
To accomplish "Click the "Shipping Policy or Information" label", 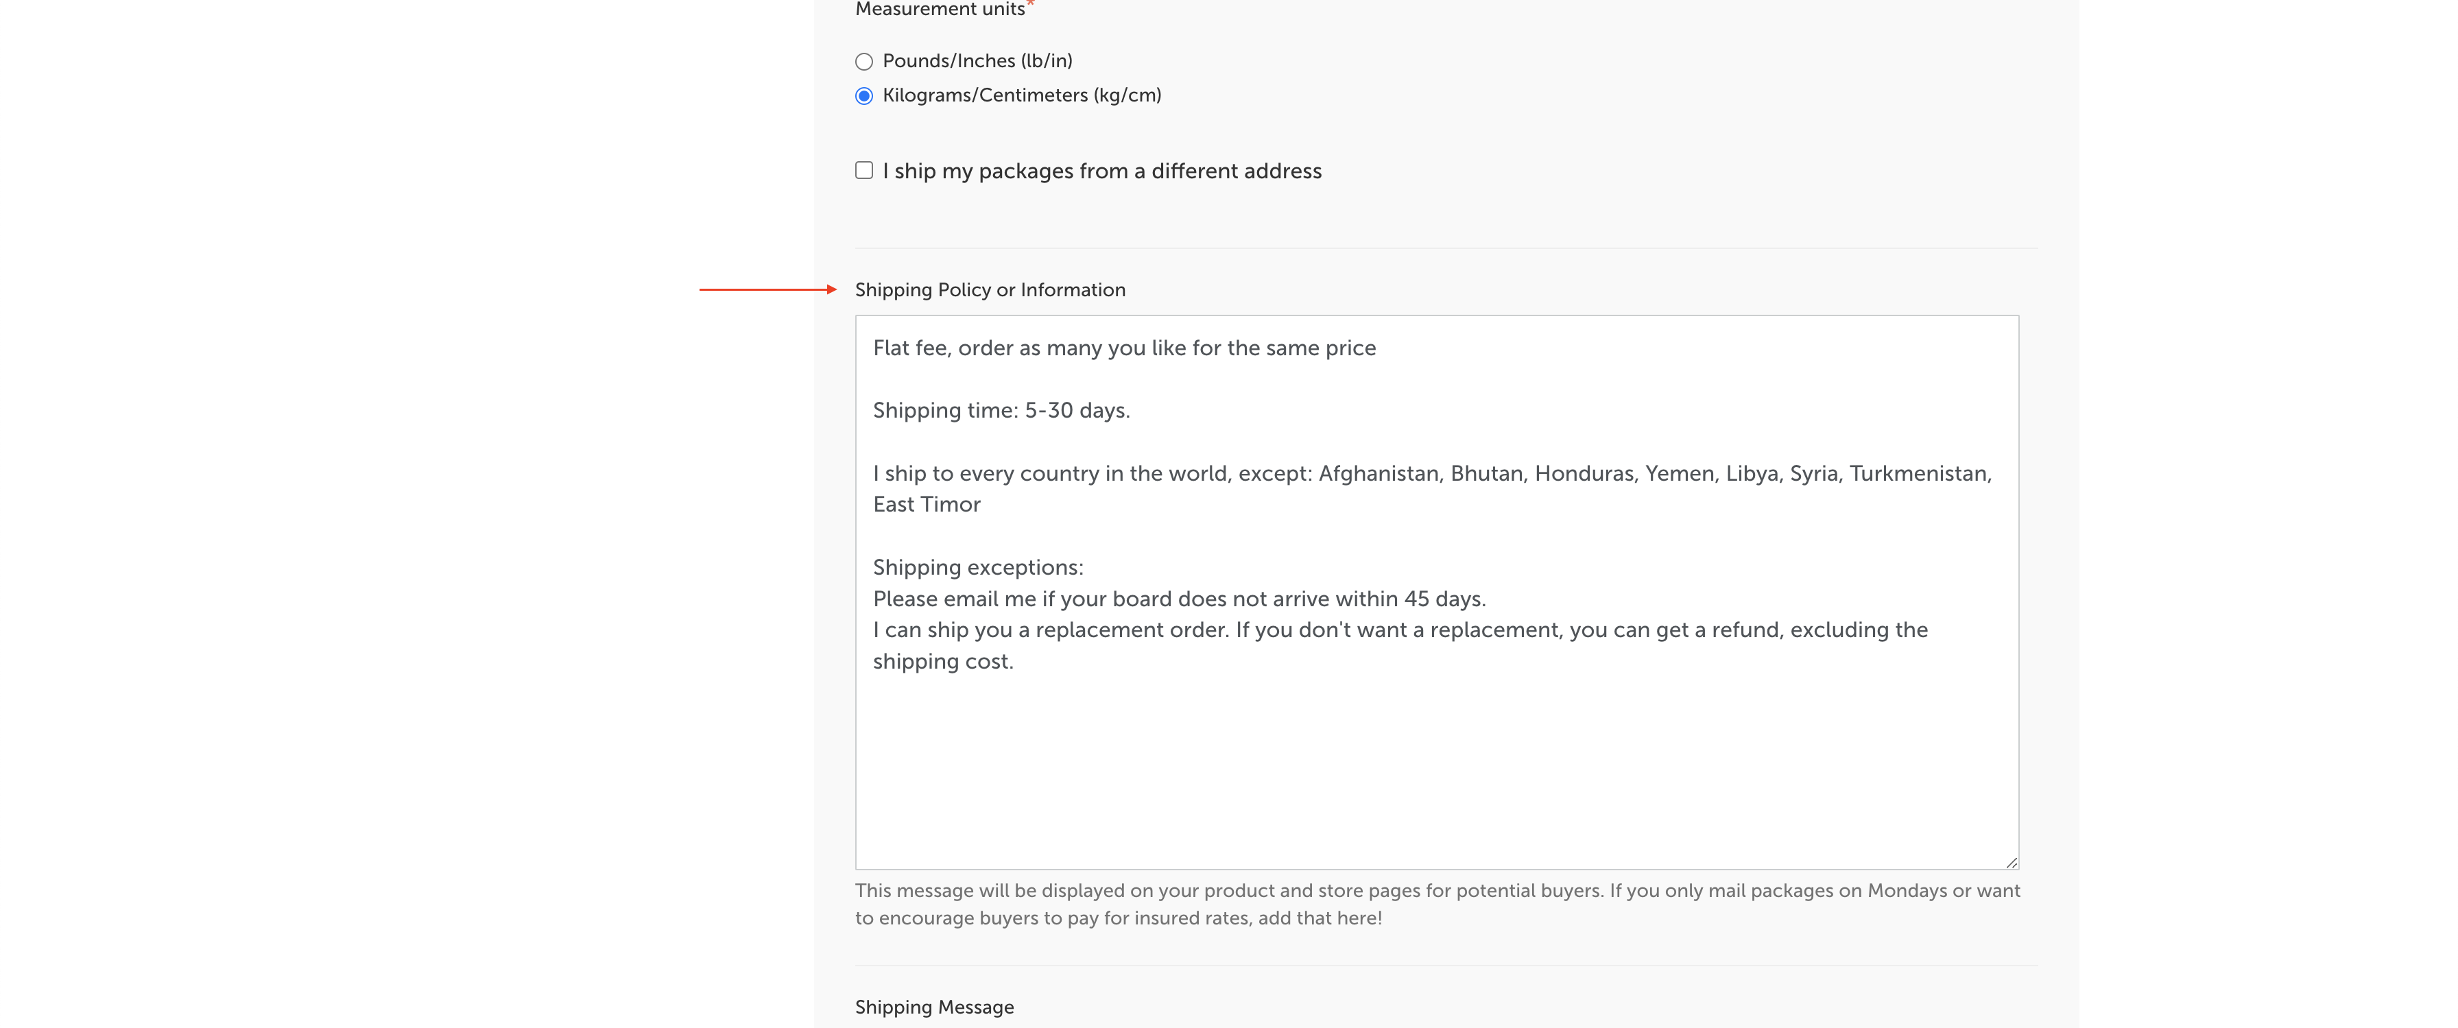I will point(990,290).
